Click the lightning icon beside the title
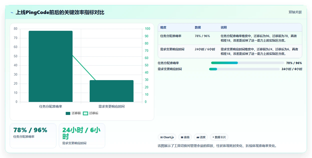 (12, 13)
